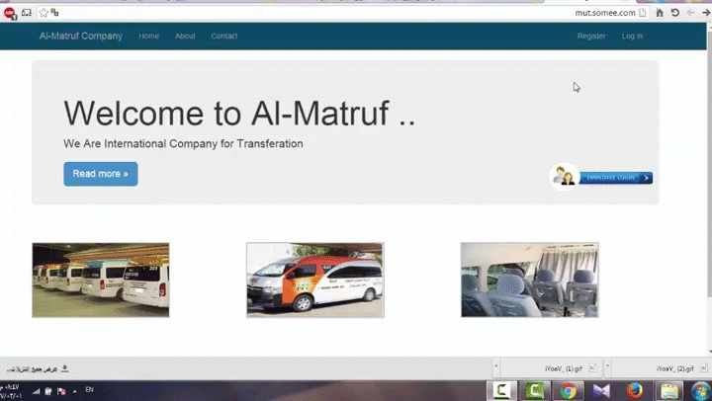Open the Home menu item
The height and width of the screenshot is (401, 712).
click(x=148, y=36)
